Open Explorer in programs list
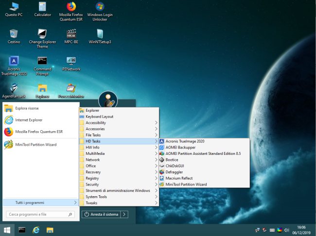This screenshot has height=236, width=316. 119,110
